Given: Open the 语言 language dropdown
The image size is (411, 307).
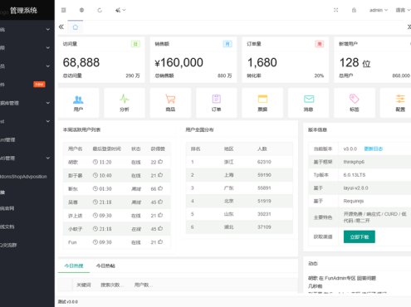Looking at the screenshot, I should 403,10.
